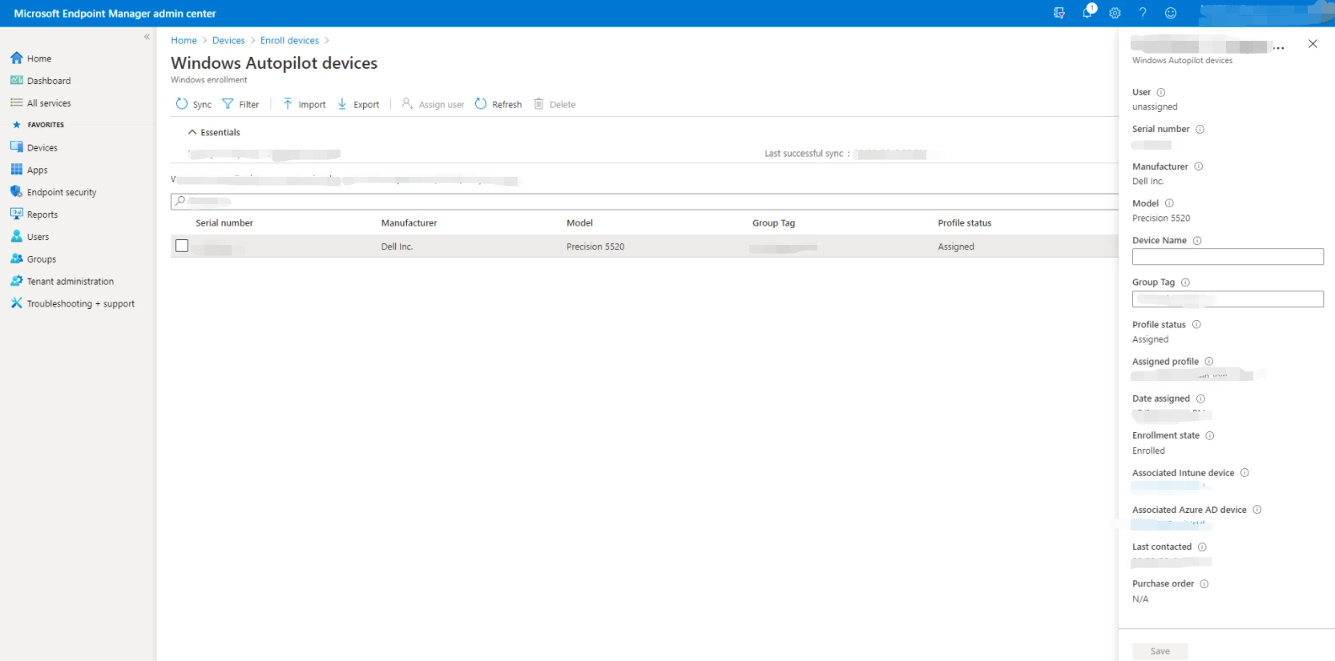1335x661 pixels.
Task: Show info tooltip for Group Tag field
Action: pyautogui.click(x=1185, y=282)
